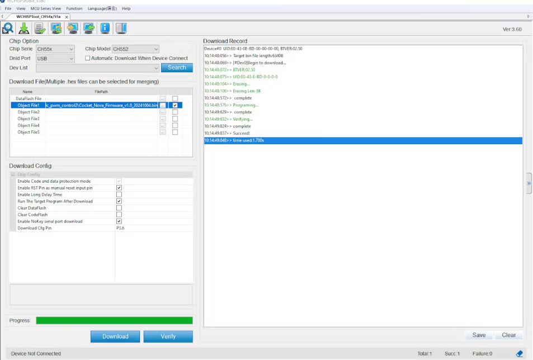The height and width of the screenshot is (360, 533).
Task: Toggle the Clear DataFlash checkbox
Action: click(119, 208)
